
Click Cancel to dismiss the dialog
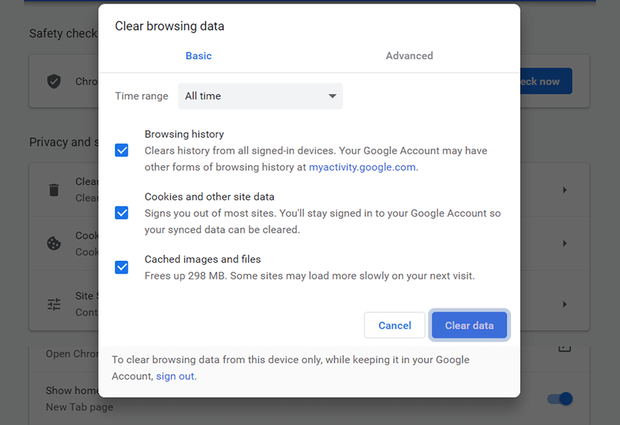tap(394, 325)
